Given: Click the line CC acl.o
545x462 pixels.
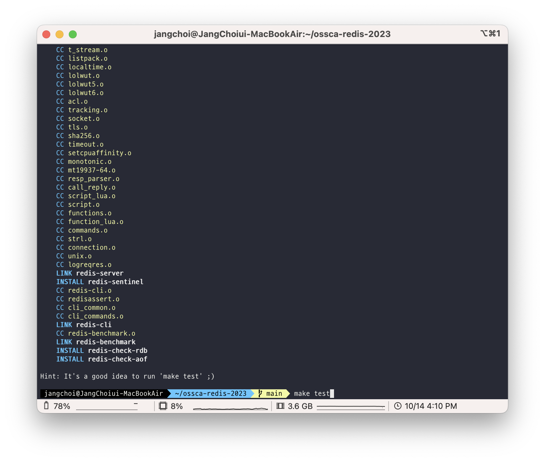Looking at the screenshot, I should [x=72, y=101].
